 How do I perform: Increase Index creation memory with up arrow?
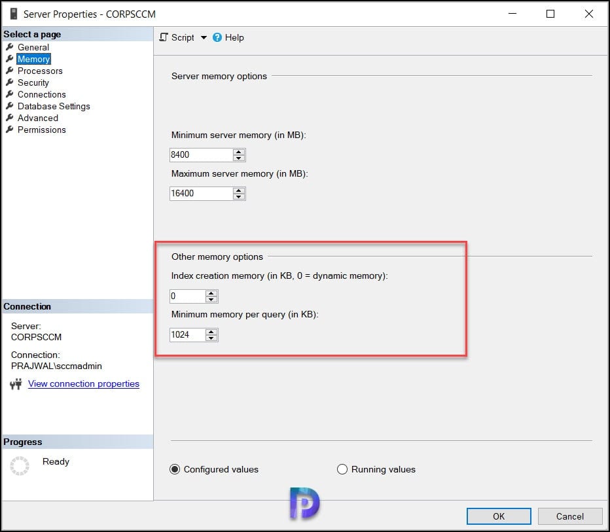211,293
